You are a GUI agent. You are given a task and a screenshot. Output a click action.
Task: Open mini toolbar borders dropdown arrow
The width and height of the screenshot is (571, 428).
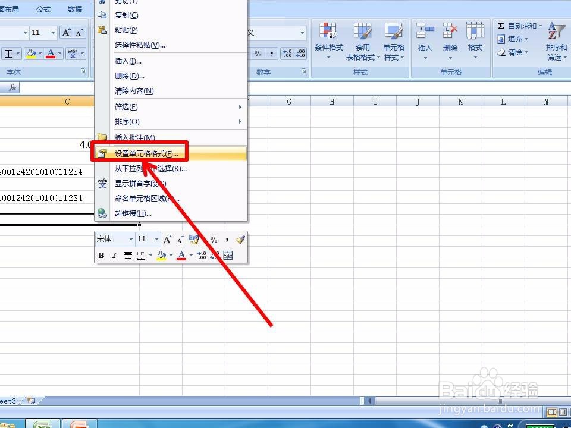150,256
